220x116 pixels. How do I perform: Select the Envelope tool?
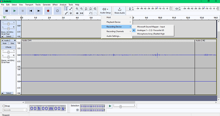pos(71,9)
